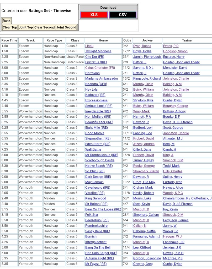Download the ratings as CSV
The image size is (212, 269).
[123, 15]
